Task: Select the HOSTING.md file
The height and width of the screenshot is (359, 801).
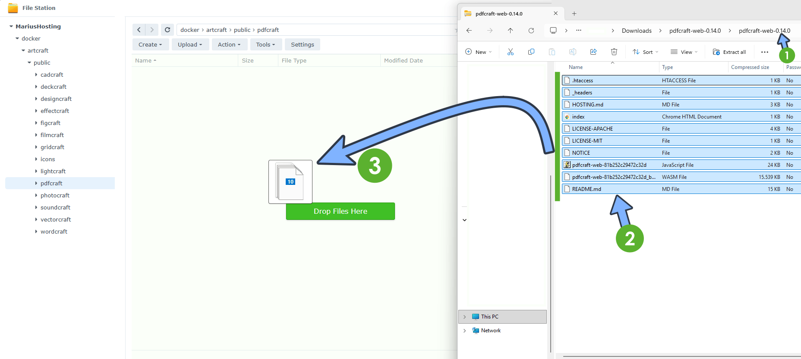Action: (681, 105)
